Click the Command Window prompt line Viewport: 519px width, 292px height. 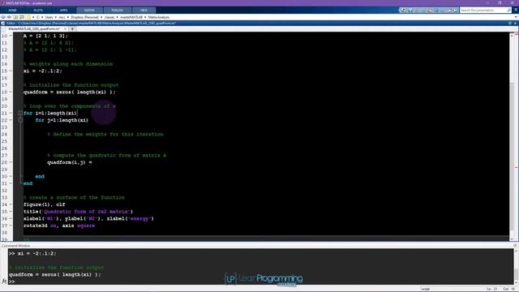pos(261,281)
